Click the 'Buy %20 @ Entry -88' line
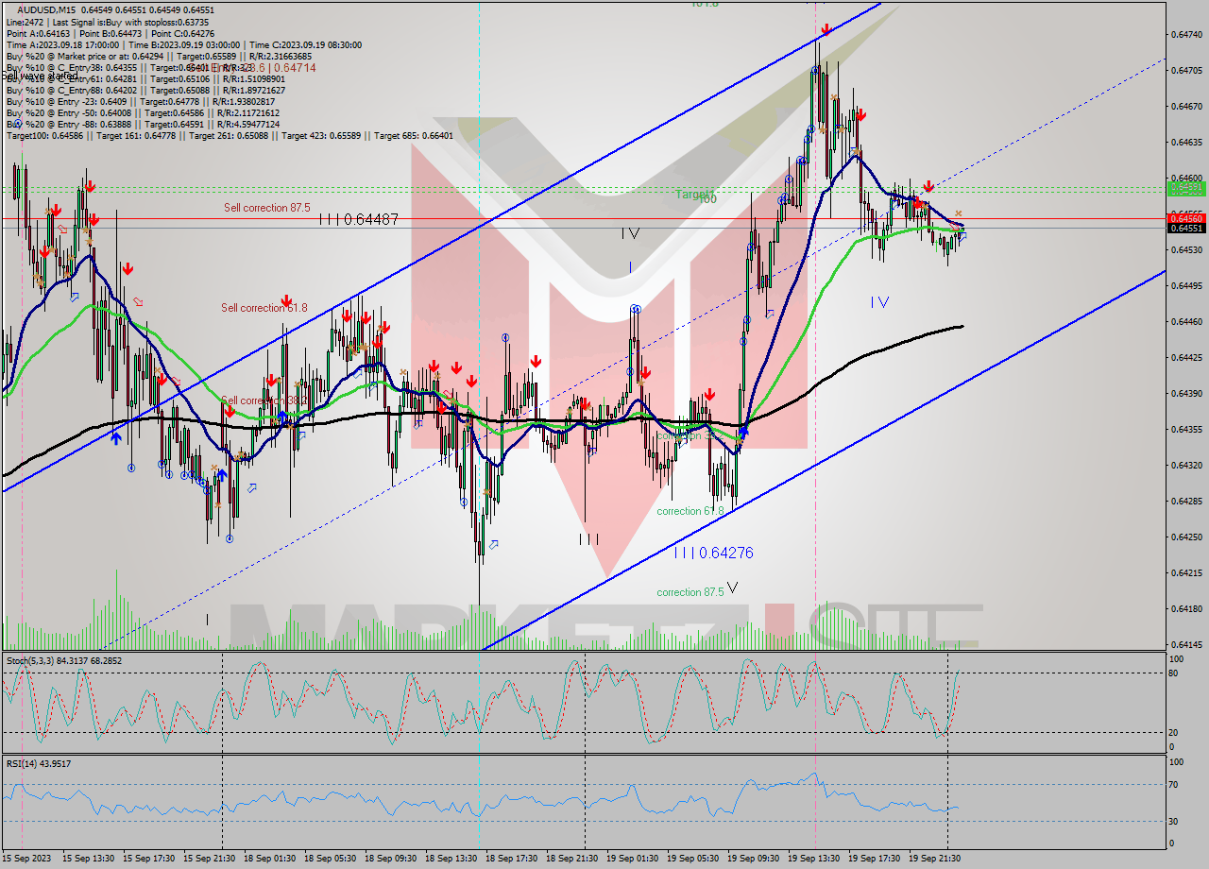 pyautogui.click(x=144, y=124)
